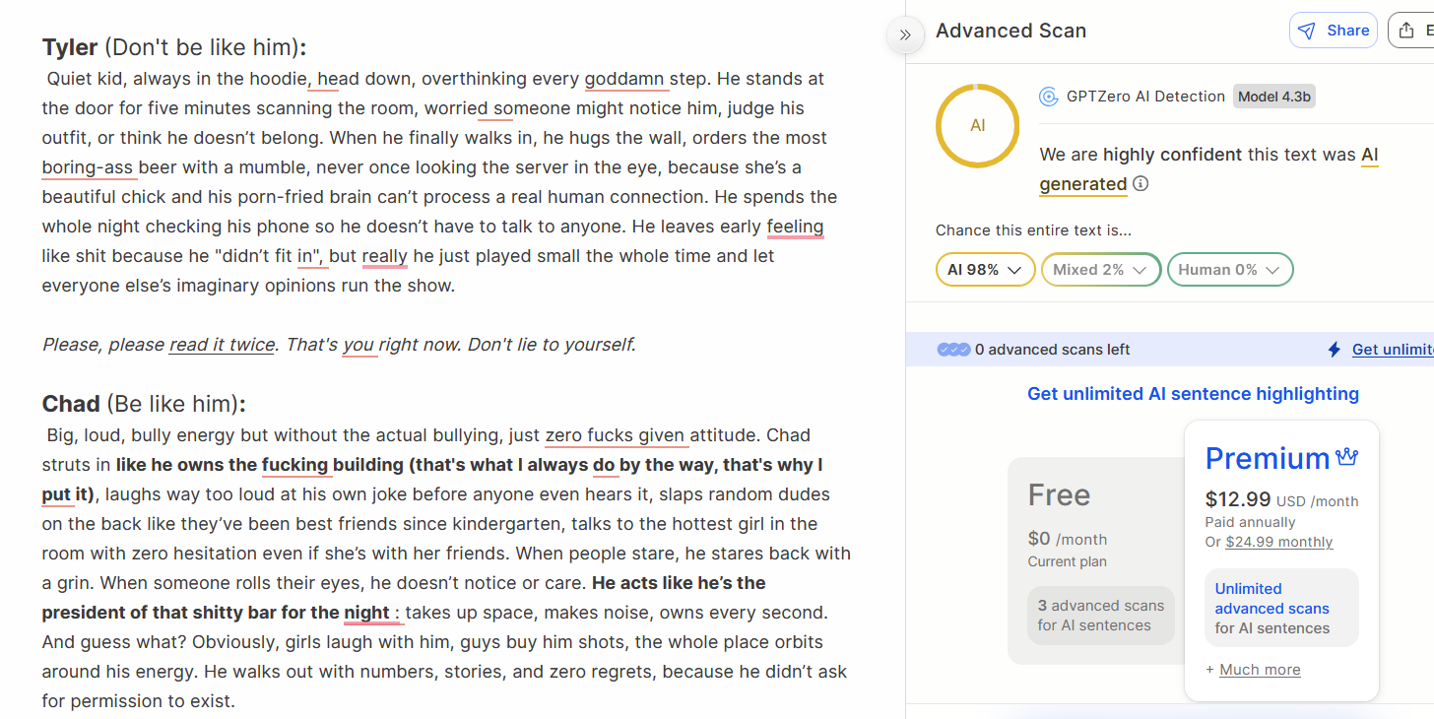Click the Premium crown icon
The width and height of the screenshot is (1434, 719).
click(1346, 458)
